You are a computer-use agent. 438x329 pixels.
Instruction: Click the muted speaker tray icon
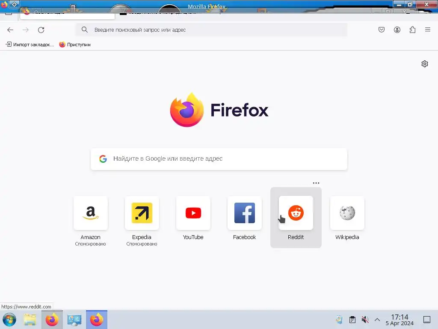365,320
